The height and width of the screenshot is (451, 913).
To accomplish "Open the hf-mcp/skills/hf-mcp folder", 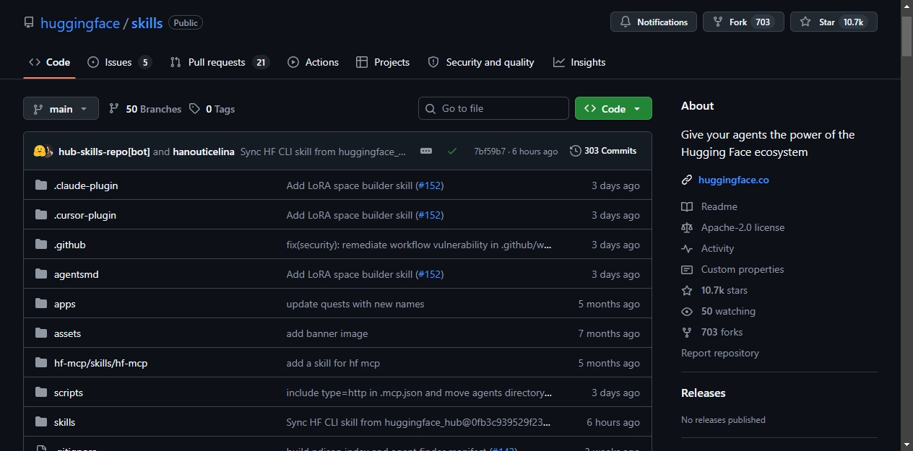I will point(101,363).
